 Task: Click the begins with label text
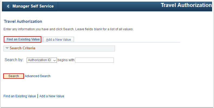pyautogui.click(x=66, y=60)
